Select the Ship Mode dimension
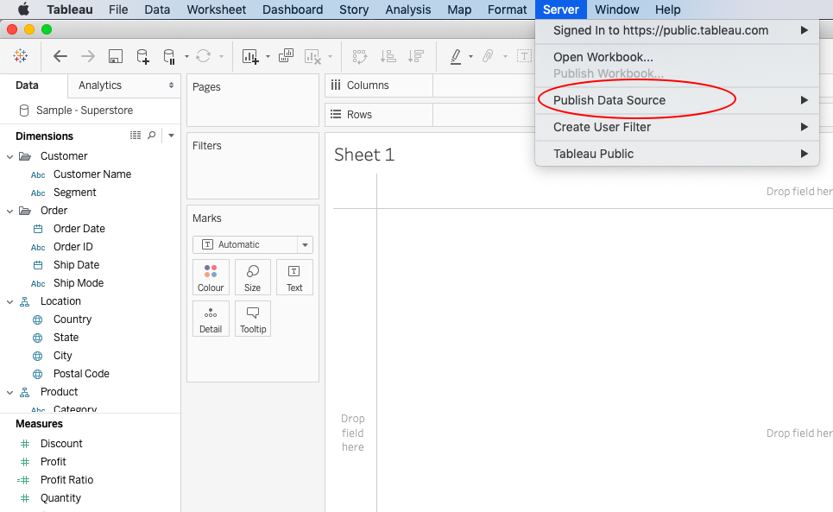The image size is (833, 512). click(78, 283)
